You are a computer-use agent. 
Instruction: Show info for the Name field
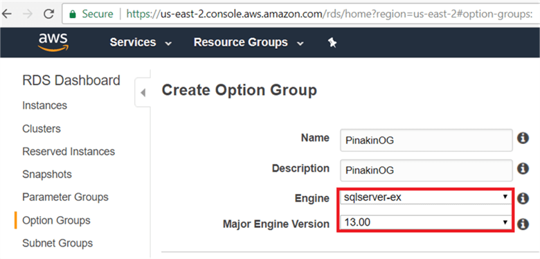(x=523, y=139)
